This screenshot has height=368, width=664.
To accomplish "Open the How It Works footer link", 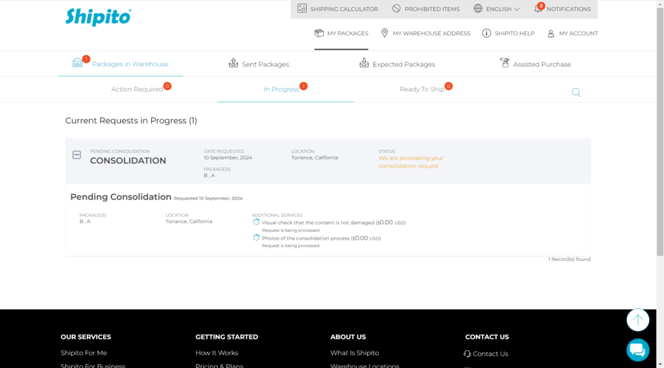I will tap(217, 352).
